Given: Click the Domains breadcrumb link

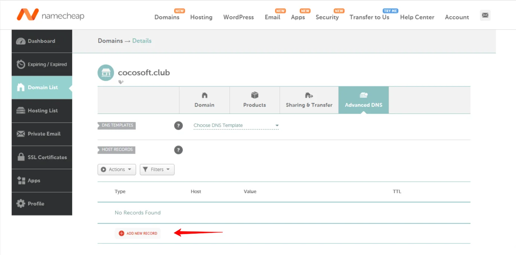Looking at the screenshot, I should tap(110, 41).
